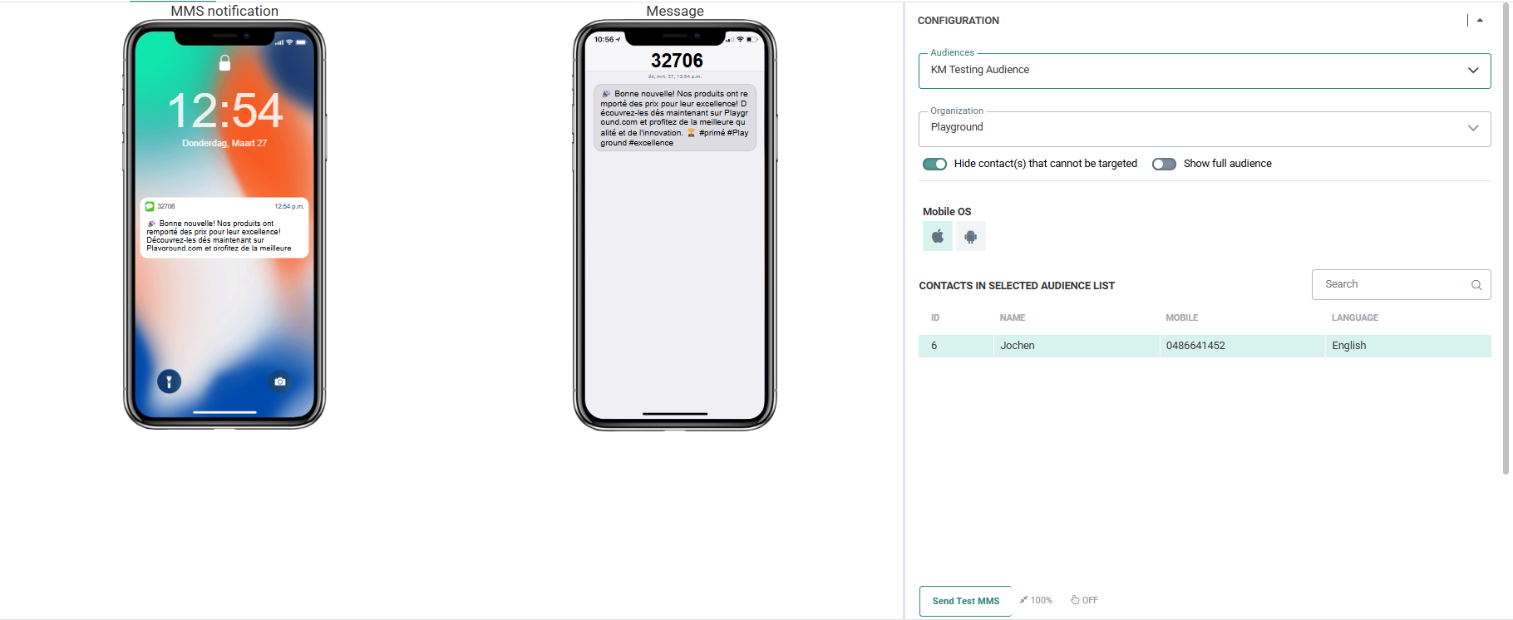Viewport: 1513px width, 620px height.
Task: Collapse the Configuration panel
Action: point(1480,21)
